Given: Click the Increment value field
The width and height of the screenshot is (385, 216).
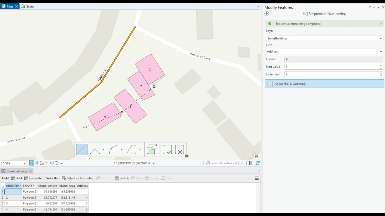Looking at the screenshot, I should [331, 74].
